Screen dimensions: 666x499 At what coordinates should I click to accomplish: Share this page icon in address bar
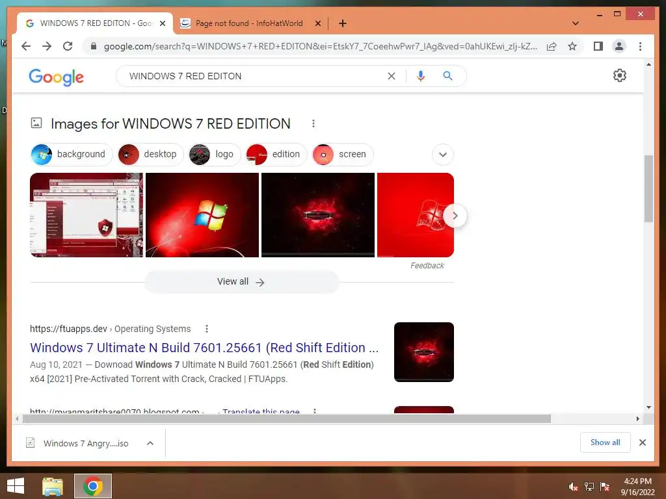pos(552,46)
